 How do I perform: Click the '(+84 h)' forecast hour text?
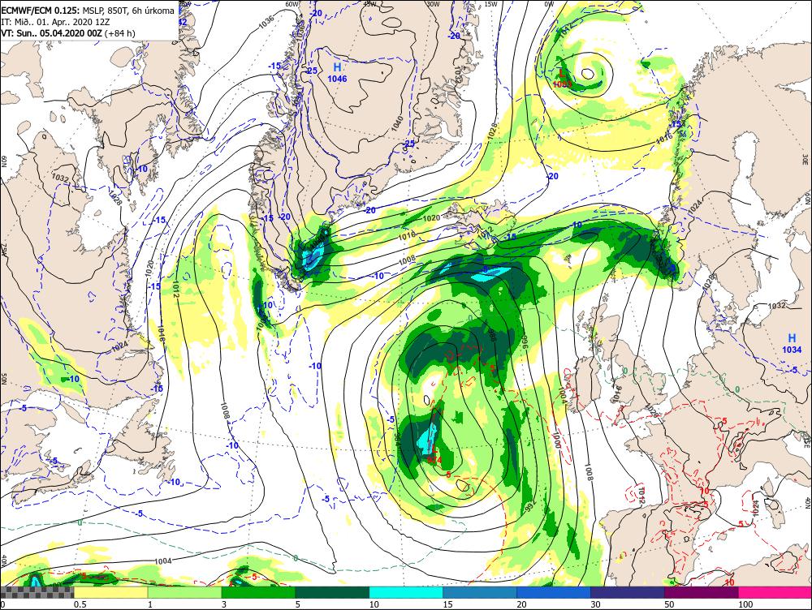coord(119,33)
